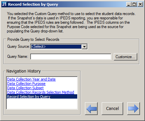The height and width of the screenshot is (121, 145).
Task: Jump to Data Collection Subset step
Action: [25, 88]
